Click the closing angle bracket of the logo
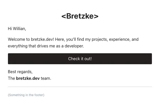This screenshot has height=105, width=166. (x=96, y=16)
